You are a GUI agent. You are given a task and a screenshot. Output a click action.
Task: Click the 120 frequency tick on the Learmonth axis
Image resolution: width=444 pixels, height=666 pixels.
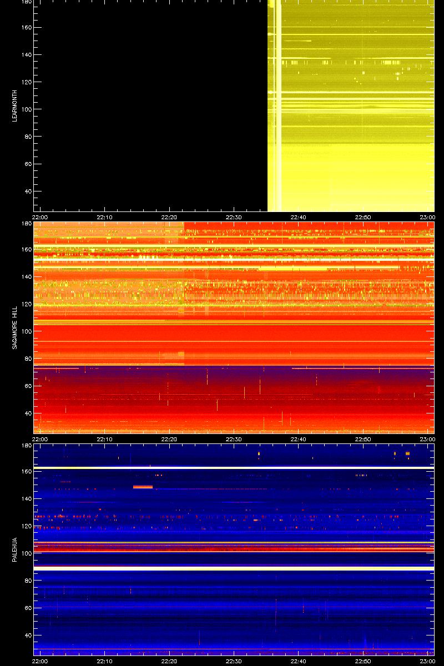pyautogui.click(x=26, y=82)
